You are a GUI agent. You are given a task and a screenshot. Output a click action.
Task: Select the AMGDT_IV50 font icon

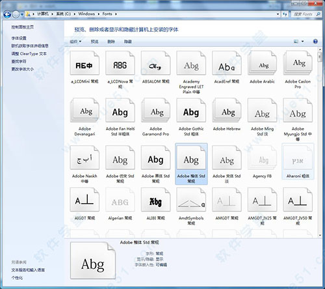tap(298, 200)
